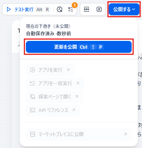This screenshot has height=148, width=142.
Task: Click the store icon beside マーケットプレイスに公開
Action: click(x=33, y=134)
